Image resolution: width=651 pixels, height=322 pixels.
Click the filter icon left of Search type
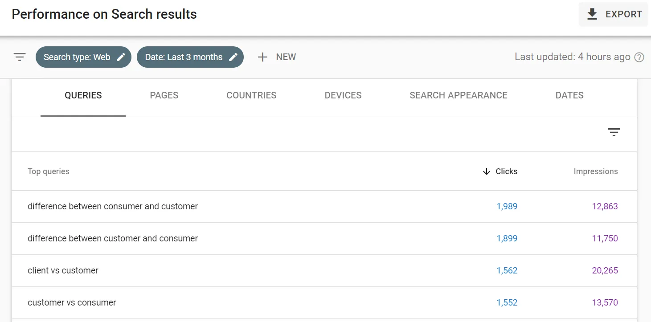[x=20, y=57]
